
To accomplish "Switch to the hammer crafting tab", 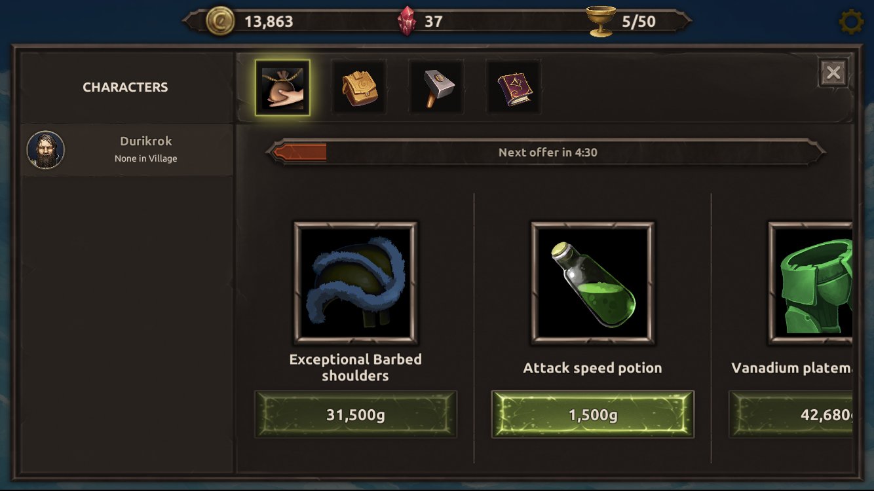I will [x=436, y=88].
